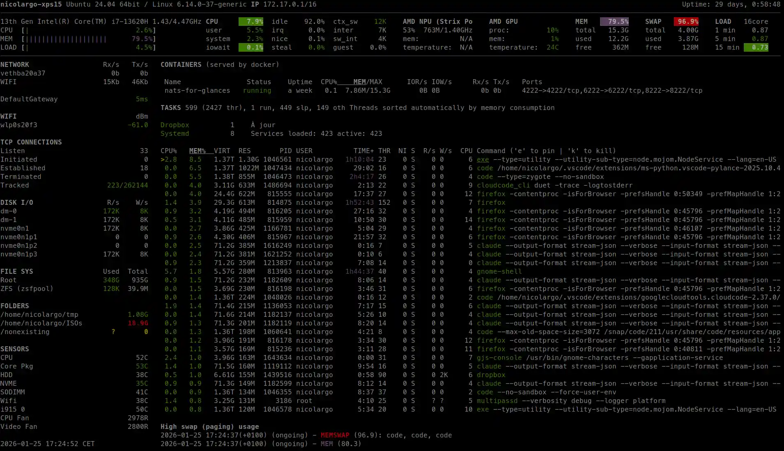Click the highlighted CPU 7.9% usage badge

(252, 21)
